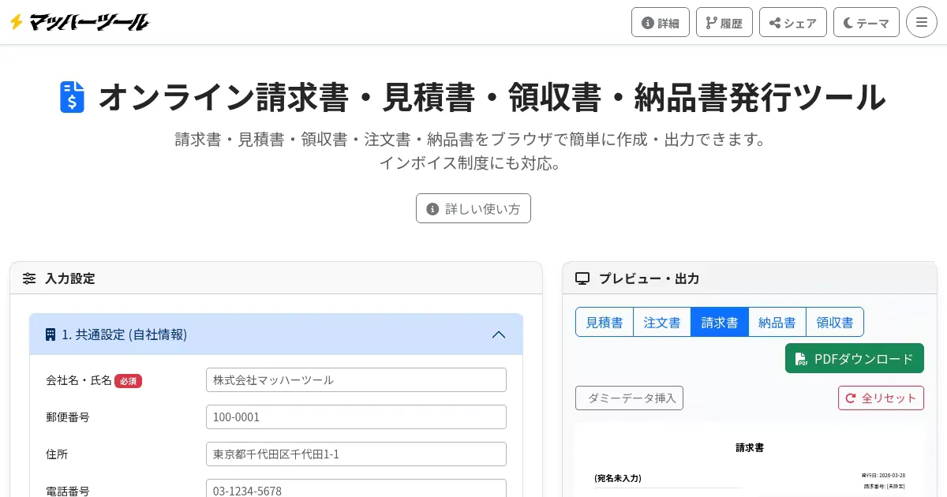Click the 会社名・氏名 input field
The height and width of the screenshot is (497, 947).
tap(356, 379)
